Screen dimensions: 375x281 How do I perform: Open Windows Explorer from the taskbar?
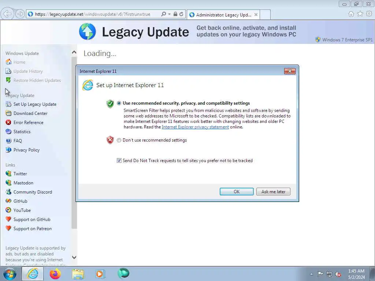[x=78, y=274]
